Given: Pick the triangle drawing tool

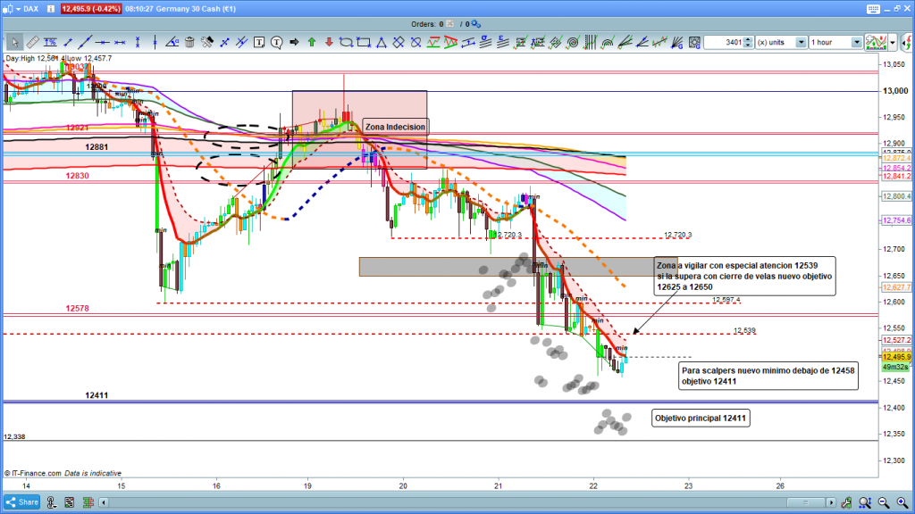Looking at the screenshot, I should pyautogui.click(x=382, y=42).
